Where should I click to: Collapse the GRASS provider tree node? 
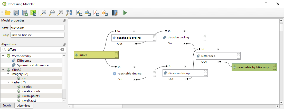click(3, 70)
